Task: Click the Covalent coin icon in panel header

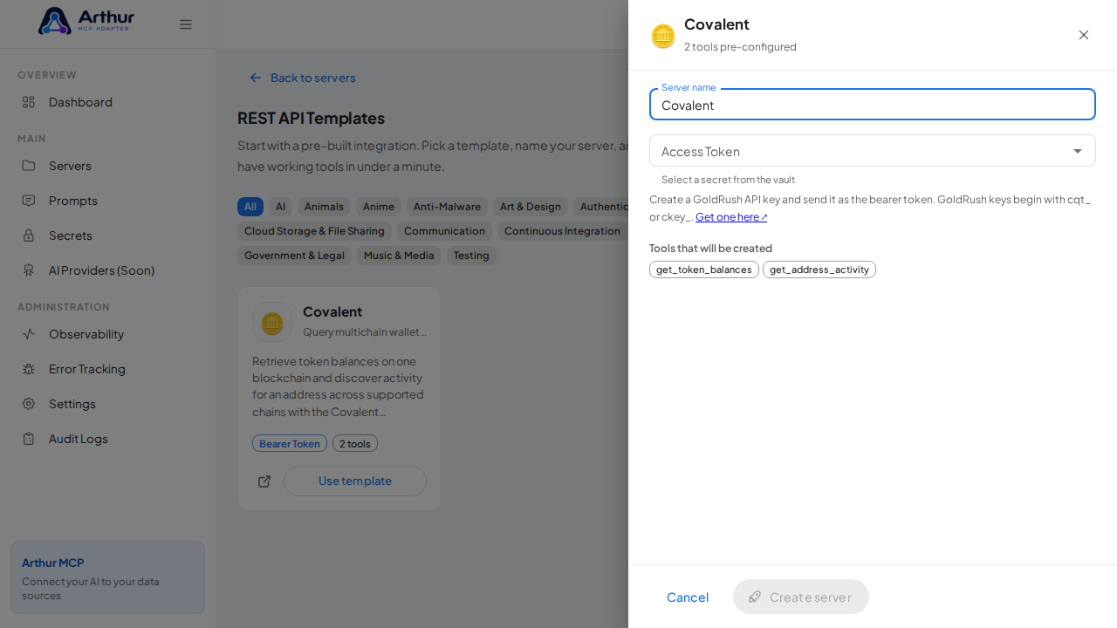Action: click(x=663, y=36)
